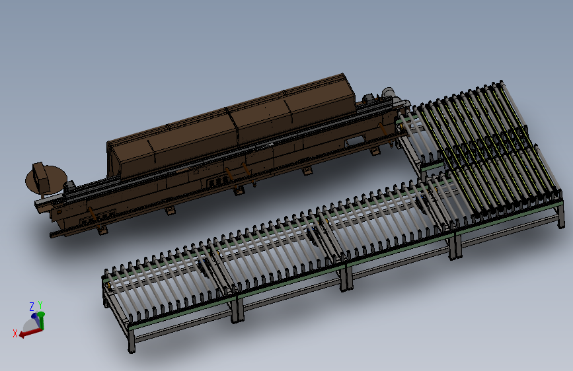
Task: Select the brown machine enclosure hood
Action: (x=230, y=126)
